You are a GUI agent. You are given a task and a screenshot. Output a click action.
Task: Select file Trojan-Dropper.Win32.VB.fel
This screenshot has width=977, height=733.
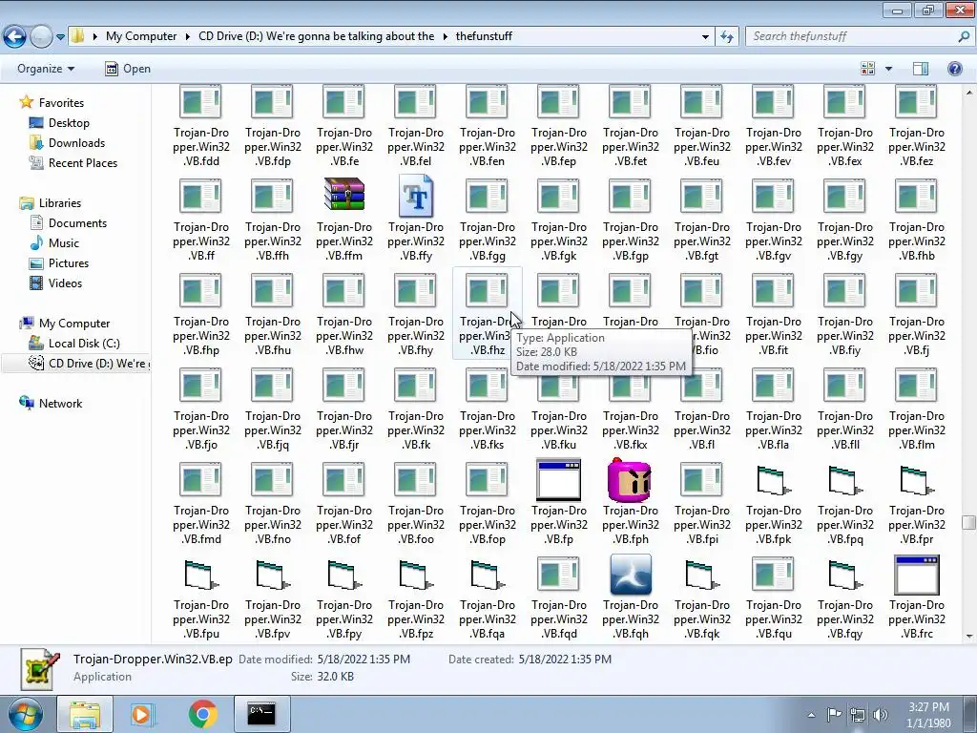point(416,127)
